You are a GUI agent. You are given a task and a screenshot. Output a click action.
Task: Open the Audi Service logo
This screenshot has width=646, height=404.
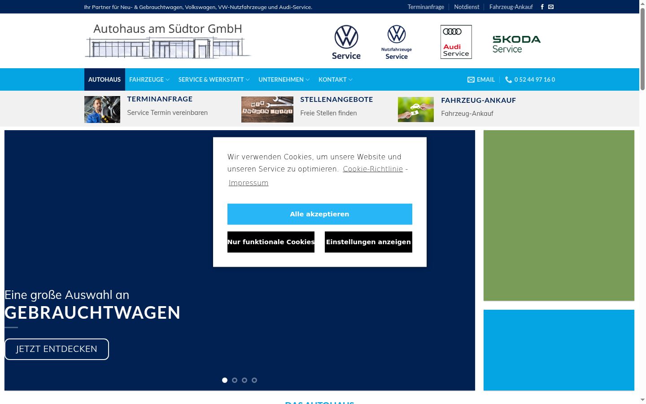point(456,42)
